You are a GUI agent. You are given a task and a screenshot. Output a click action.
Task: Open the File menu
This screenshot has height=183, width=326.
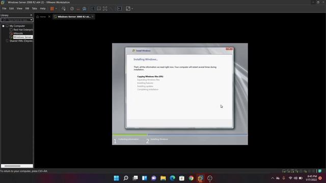(4, 9)
